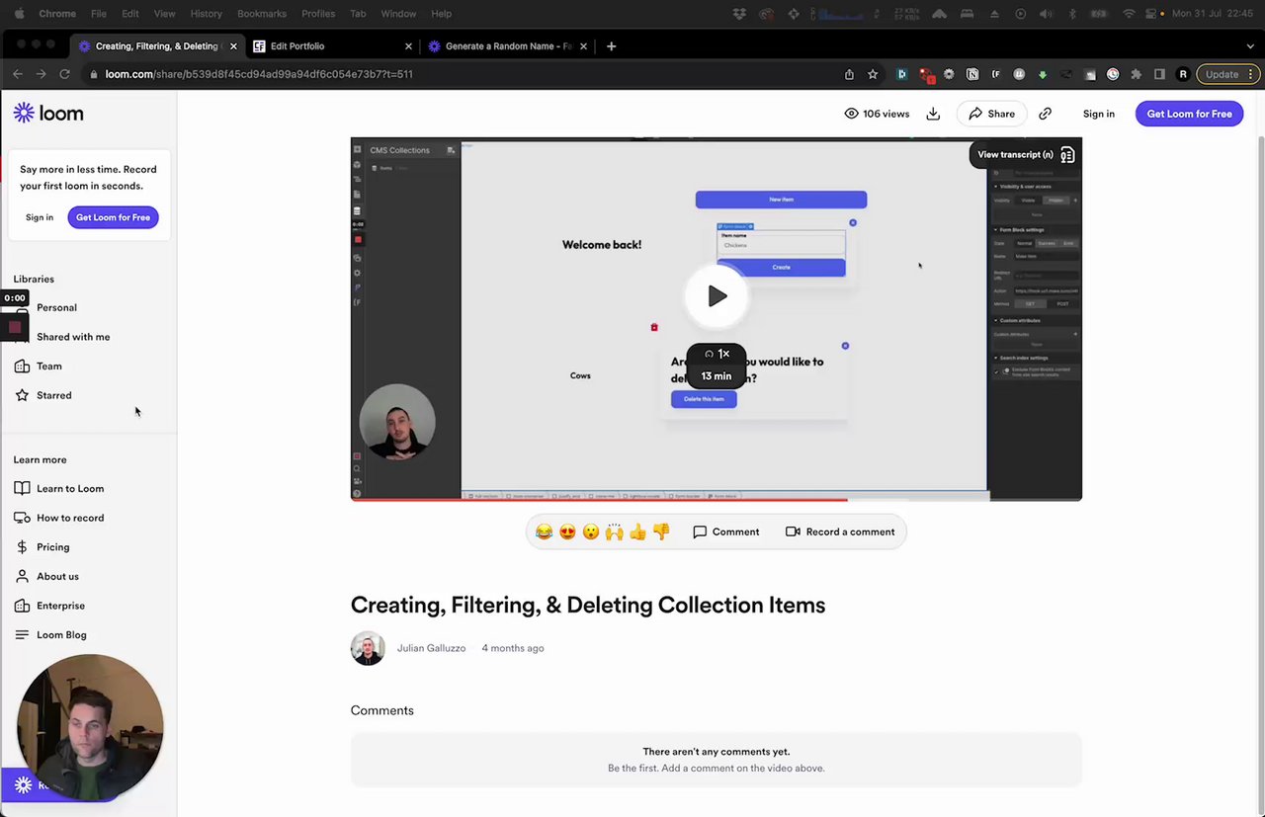Copy the video link icon
Image resolution: width=1265 pixels, height=817 pixels.
[x=1045, y=114]
